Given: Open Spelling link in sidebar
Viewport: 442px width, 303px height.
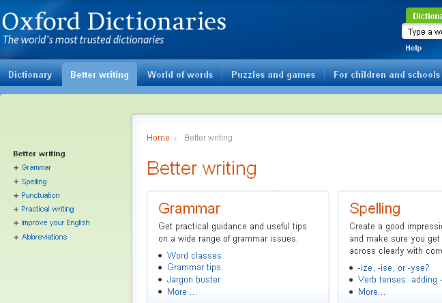Looking at the screenshot, I should pos(34,182).
